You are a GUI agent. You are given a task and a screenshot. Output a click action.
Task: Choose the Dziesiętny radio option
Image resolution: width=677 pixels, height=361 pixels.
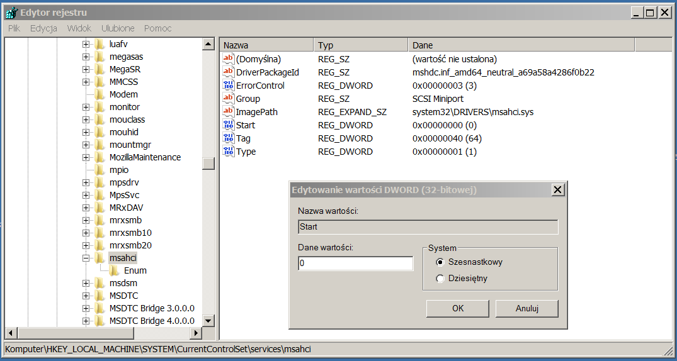pyautogui.click(x=440, y=279)
